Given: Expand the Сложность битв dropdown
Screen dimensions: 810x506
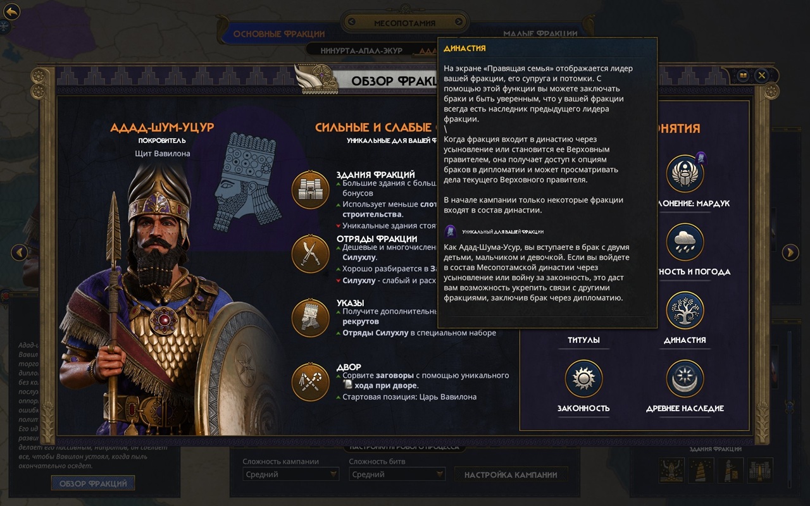Looking at the screenshot, I should (397, 474).
